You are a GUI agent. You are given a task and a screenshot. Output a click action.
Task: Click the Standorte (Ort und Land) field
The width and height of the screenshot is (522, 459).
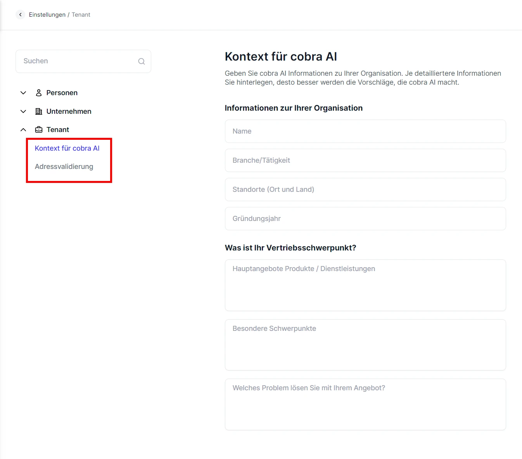(365, 190)
